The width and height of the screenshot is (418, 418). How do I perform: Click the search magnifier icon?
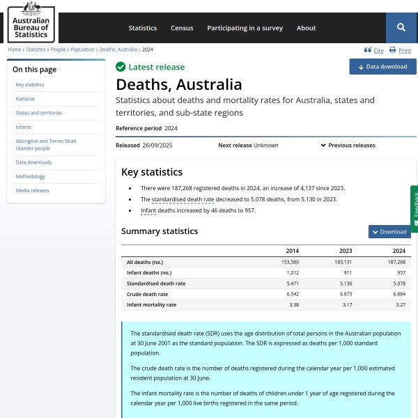[x=401, y=27]
